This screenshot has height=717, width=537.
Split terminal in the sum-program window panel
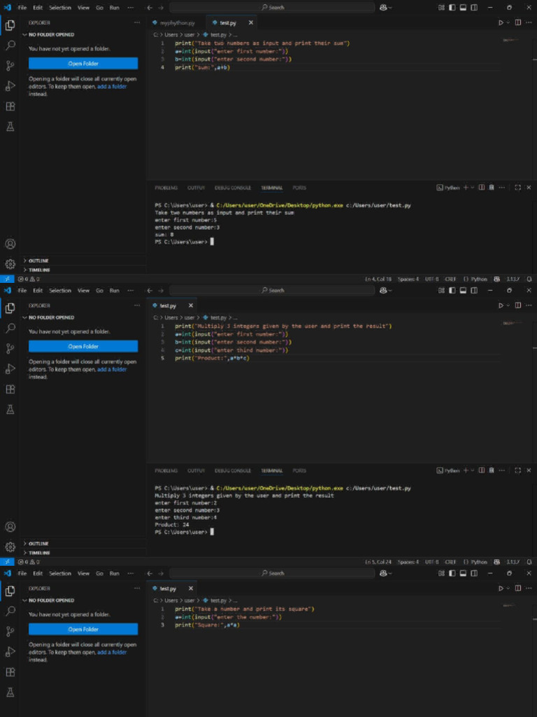coord(482,188)
